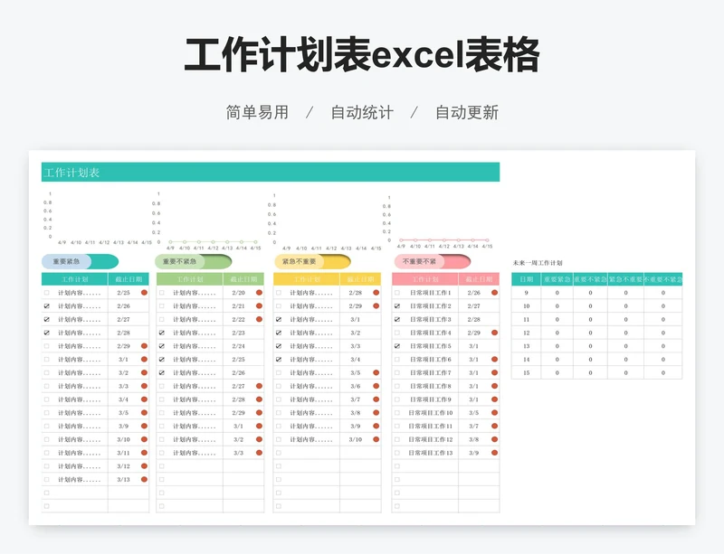Tick the 重要紧急 checkbox on the 3/13 row

point(47,480)
